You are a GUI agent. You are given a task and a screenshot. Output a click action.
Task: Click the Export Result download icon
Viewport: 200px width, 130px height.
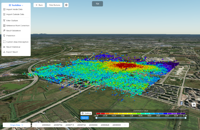(x=4, y=52)
